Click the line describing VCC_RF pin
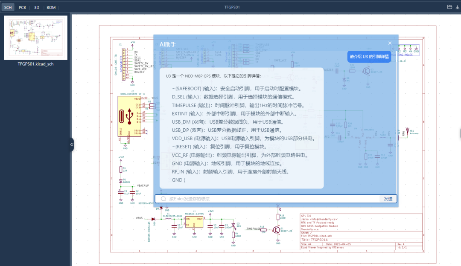 [x=240, y=155]
